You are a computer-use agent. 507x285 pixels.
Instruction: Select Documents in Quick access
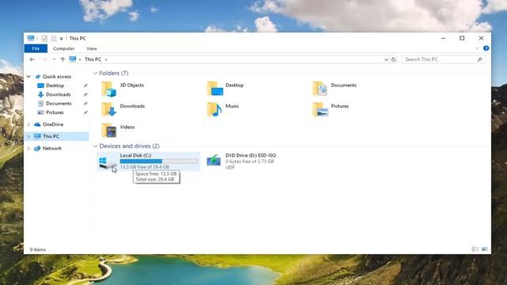coord(59,104)
